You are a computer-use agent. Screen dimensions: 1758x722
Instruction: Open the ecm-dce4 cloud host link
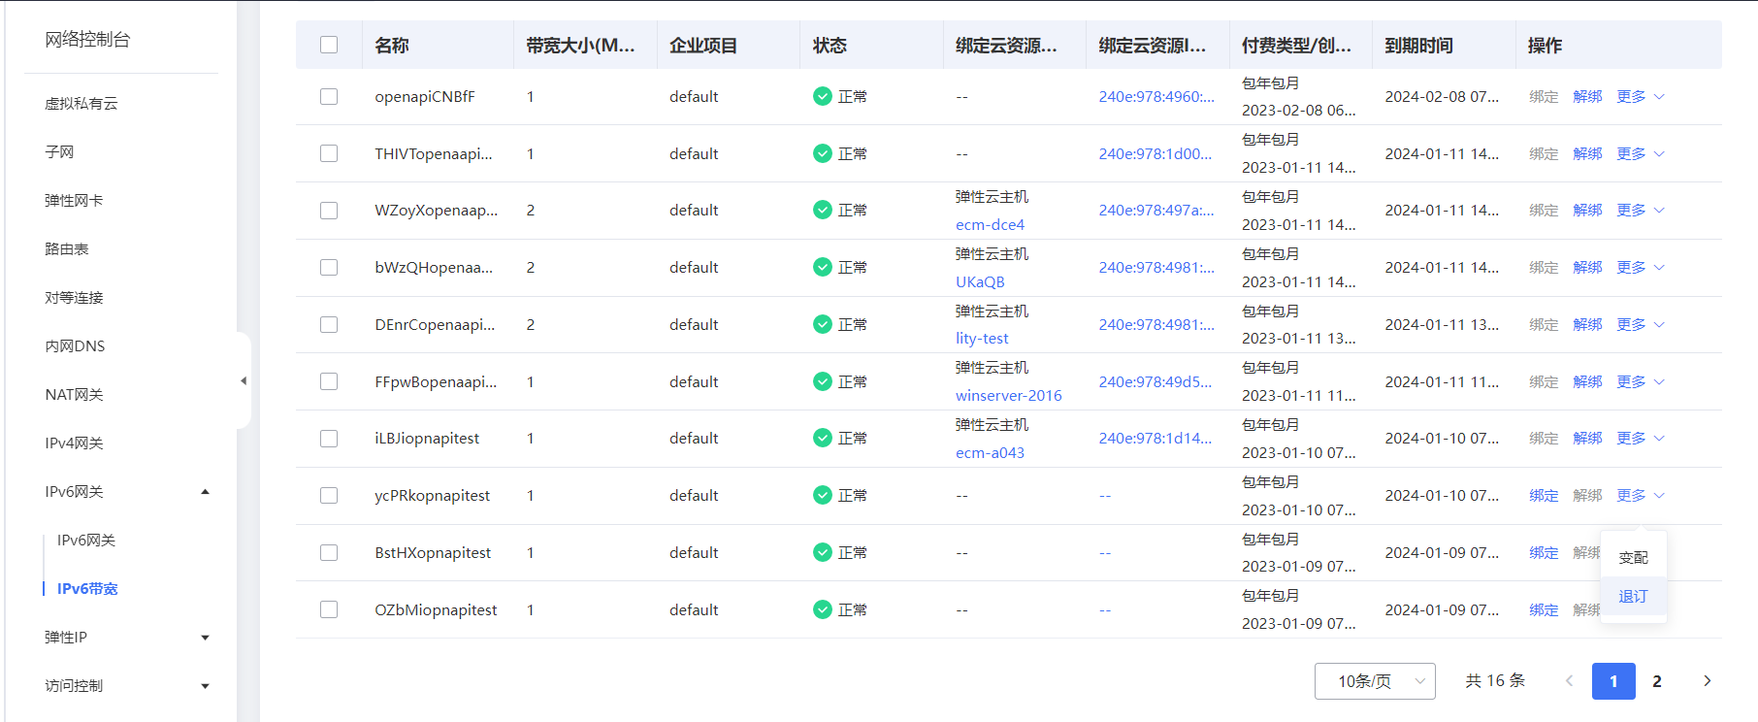pos(990,225)
